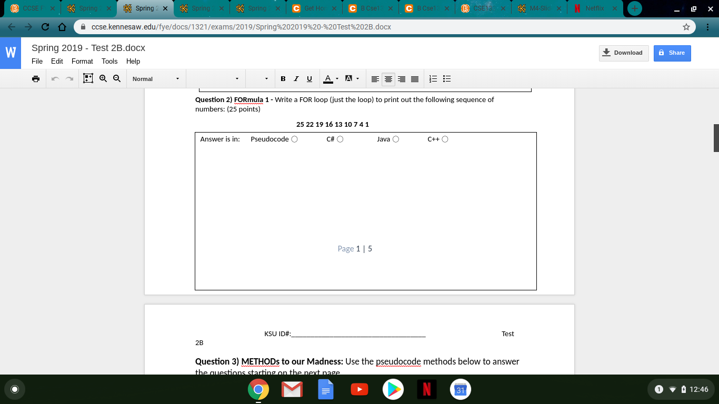Viewport: 719px width, 404px height.
Task: Open the launcher circle on the shelf
Action: 15,389
